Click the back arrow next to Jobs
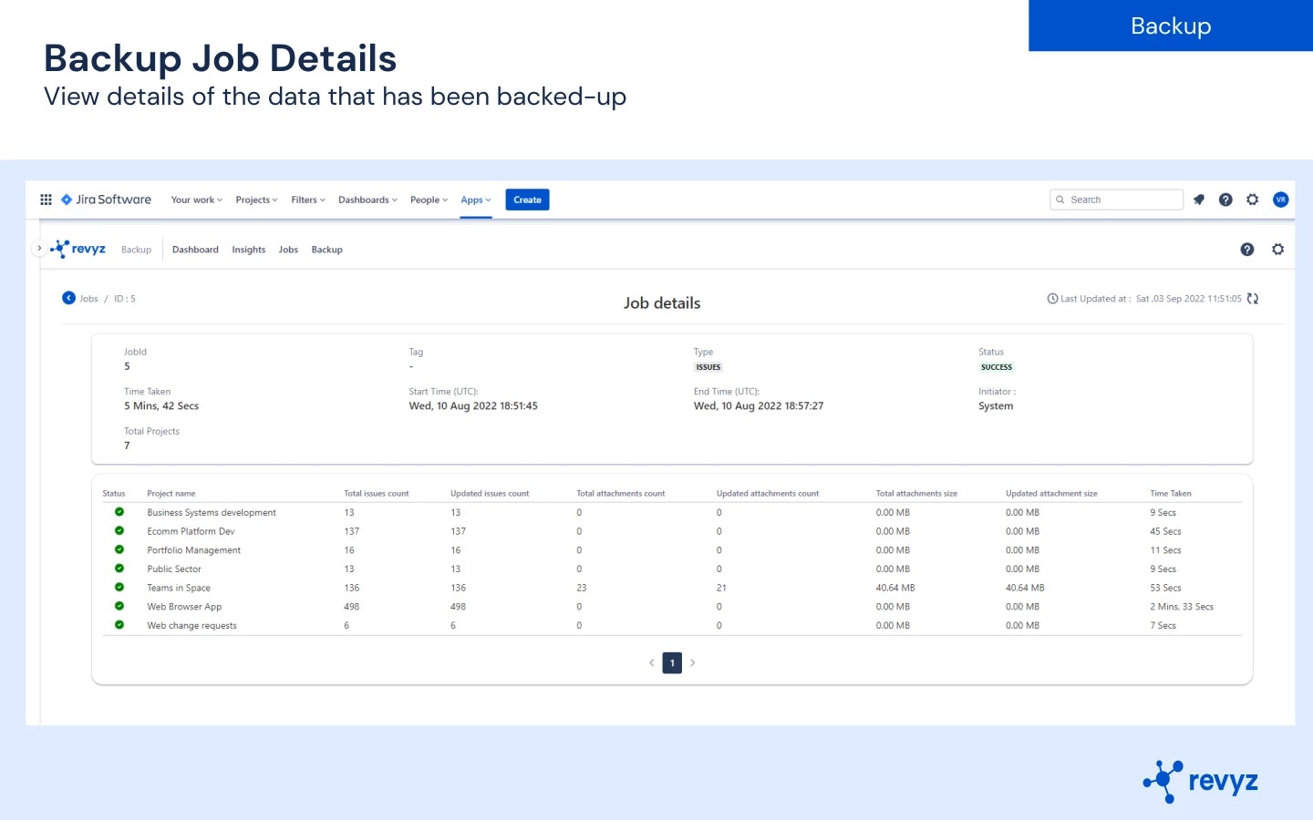The width and height of the screenshot is (1313, 820). pos(68,298)
